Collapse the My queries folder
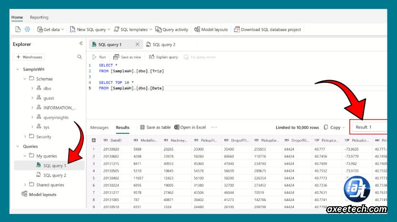Viewport: 397px width, 222px height. point(25,156)
